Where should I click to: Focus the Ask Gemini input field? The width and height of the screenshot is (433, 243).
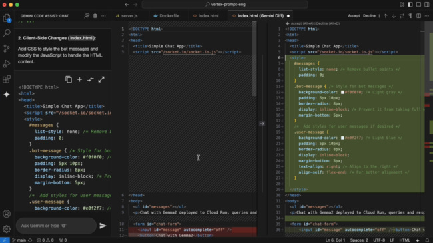[x=56, y=226]
